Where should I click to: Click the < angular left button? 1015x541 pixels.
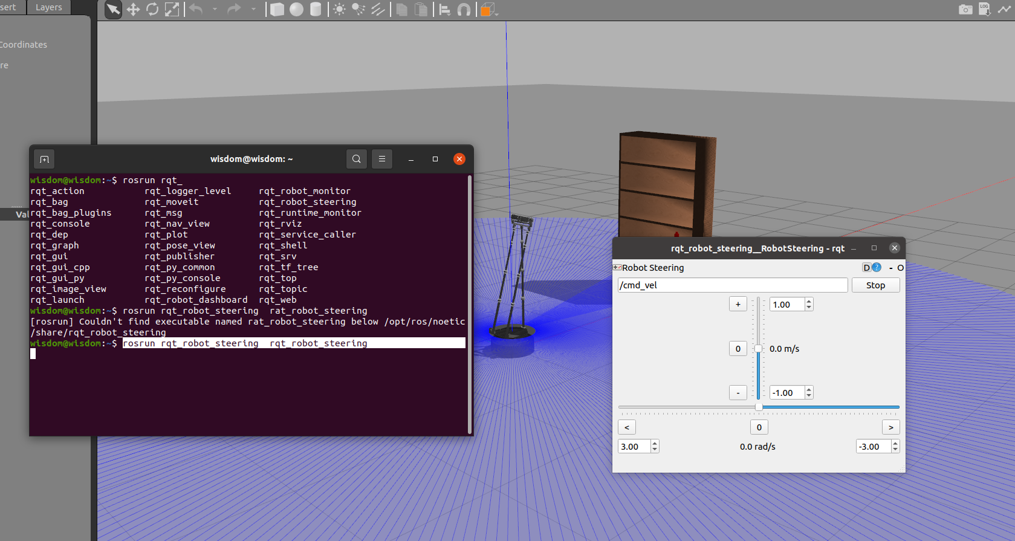(627, 427)
